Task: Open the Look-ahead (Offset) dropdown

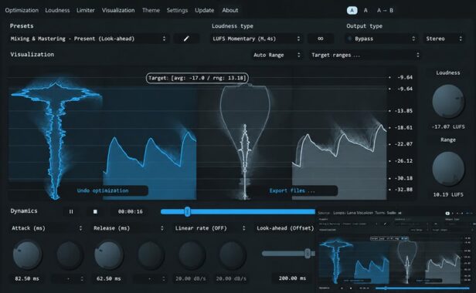Action: (284, 228)
